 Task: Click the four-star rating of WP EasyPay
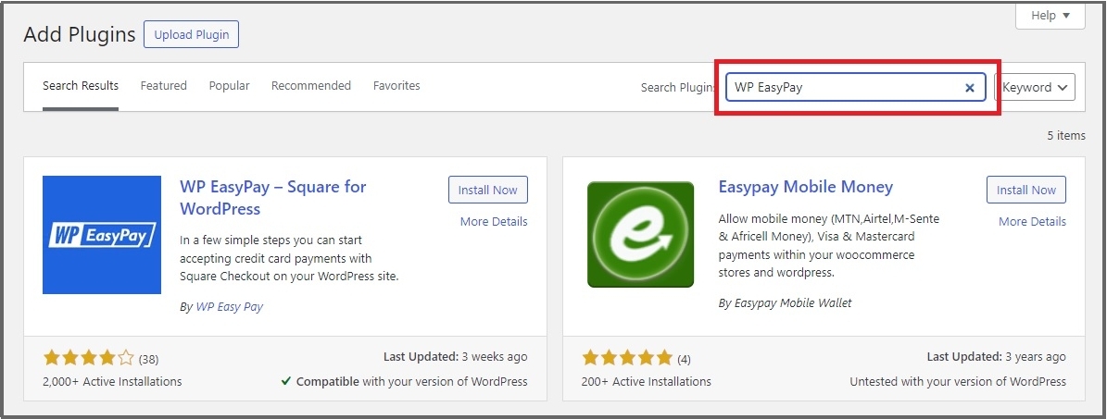tap(88, 358)
